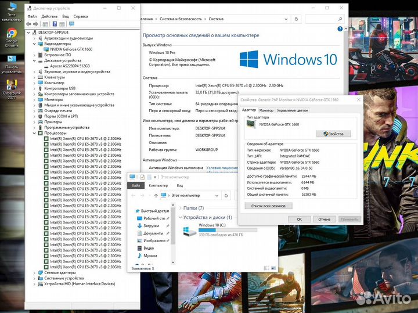The image size is (418, 313).
Task: Open Справка menu in Device Manager
Action: coord(81,16)
